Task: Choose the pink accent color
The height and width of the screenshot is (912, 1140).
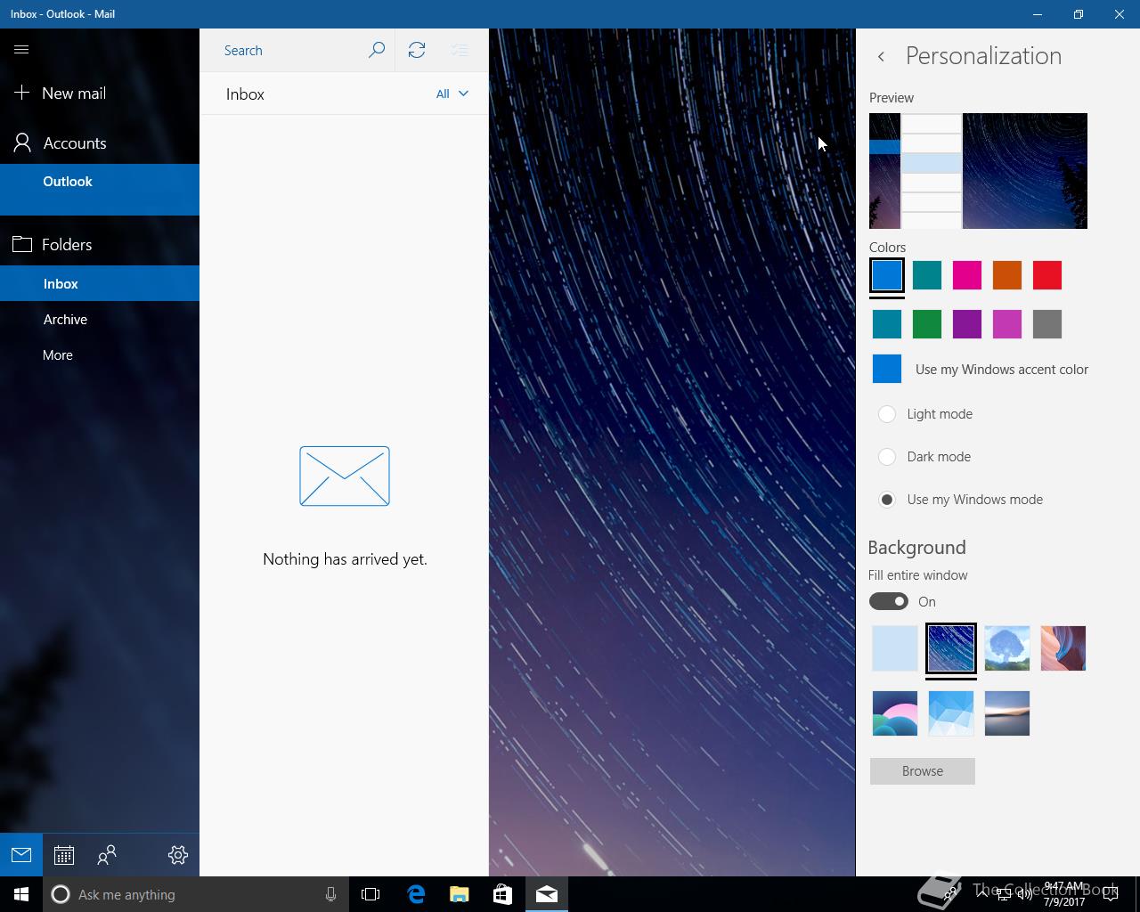Action: [967, 275]
